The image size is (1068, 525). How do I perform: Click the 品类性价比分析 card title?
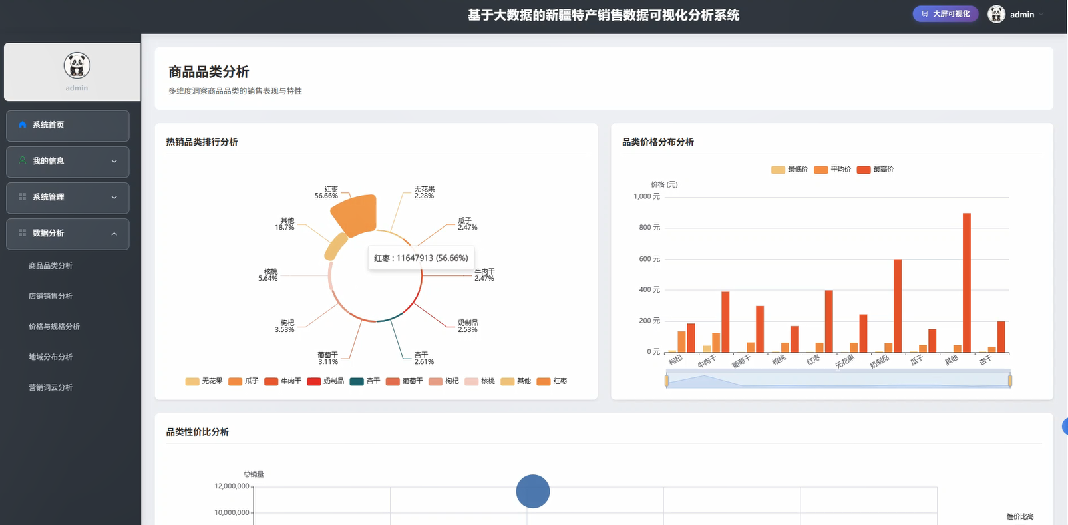pyautogui.click(x=197, y=432)
